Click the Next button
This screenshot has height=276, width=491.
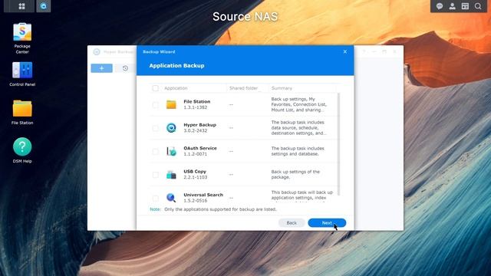[x=327, y=223]
